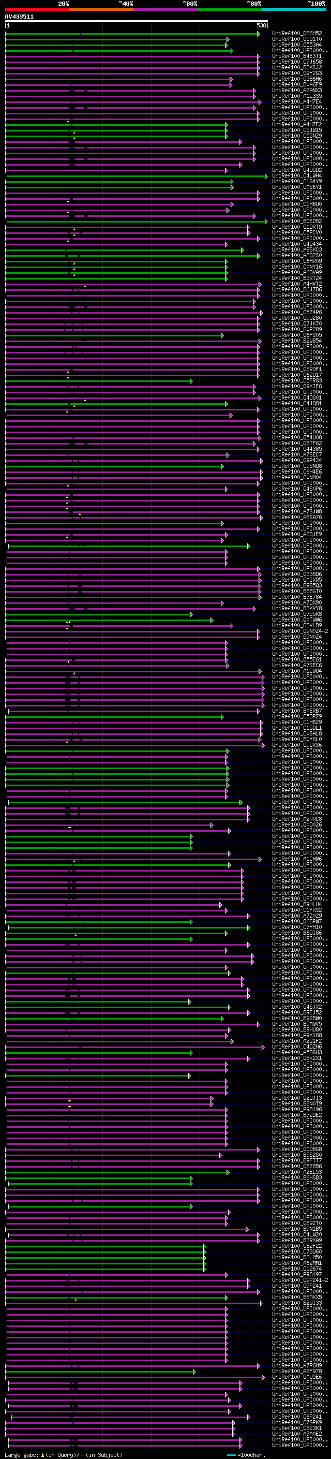Select the UniRef100_B0ED52 label
This screenshot has height=1459, width=331.
pyautogui.click(x=297, y=222)
